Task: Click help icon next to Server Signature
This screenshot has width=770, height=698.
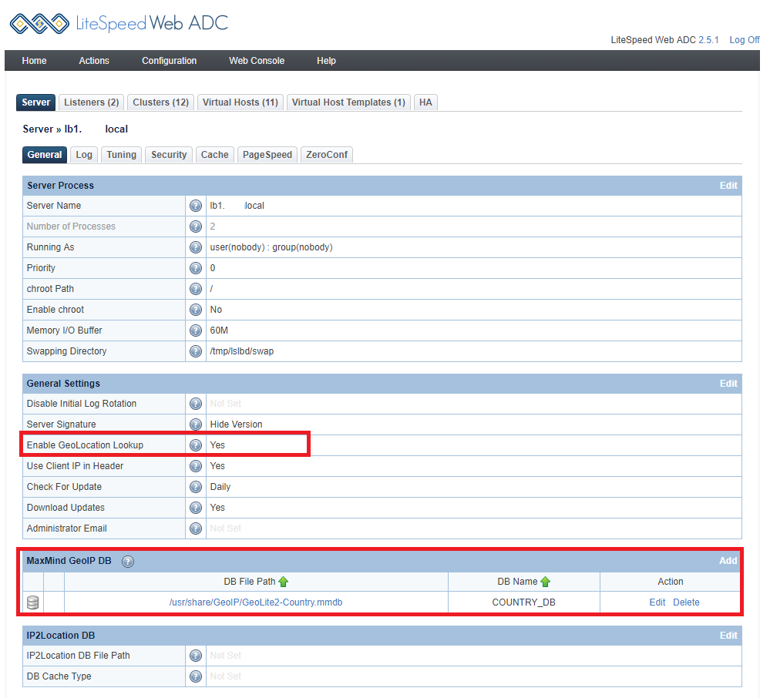Action: point(196,425)
